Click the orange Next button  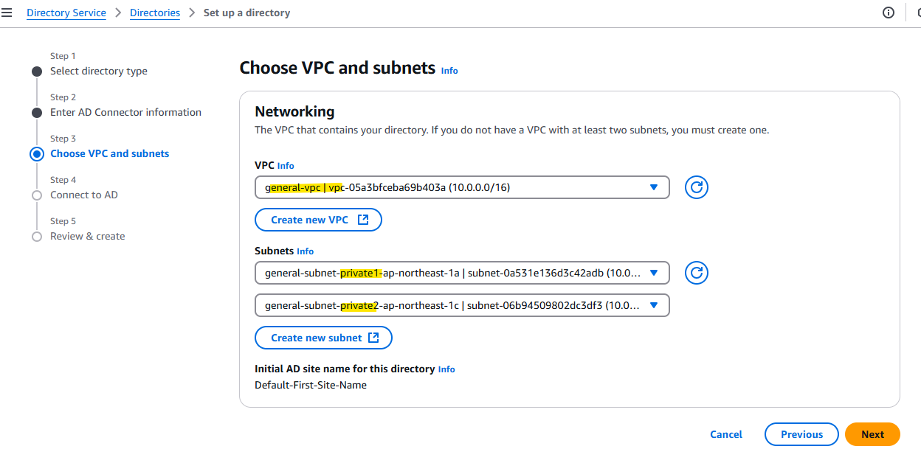pyautogui.click(x=872, y=434)
